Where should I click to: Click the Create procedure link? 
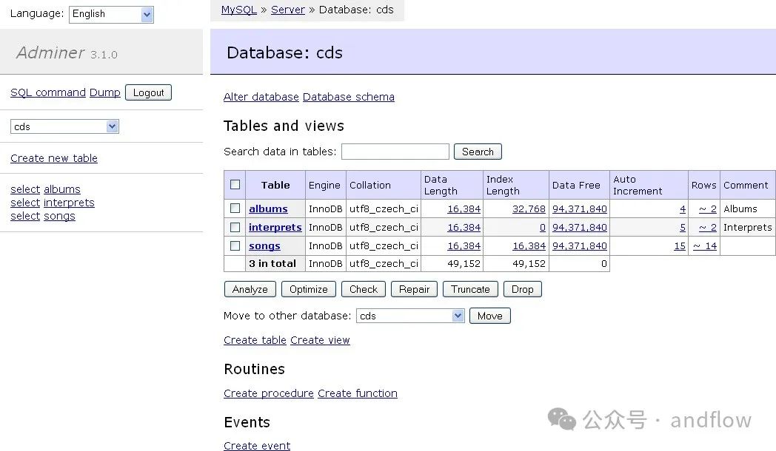coord(269,393)
